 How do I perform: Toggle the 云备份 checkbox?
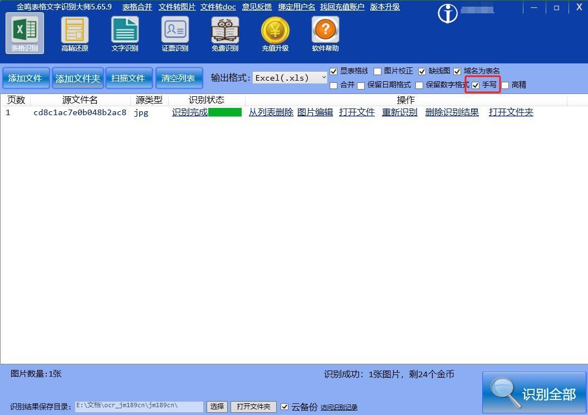point(285,407)
